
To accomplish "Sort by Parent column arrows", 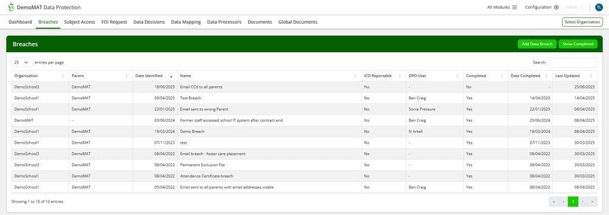I will 126,76.
